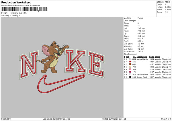Click the natural white swatch in row 1
The width and height of the screenshot is (172, 121).
point(130,59)
